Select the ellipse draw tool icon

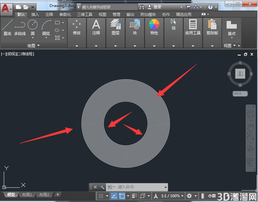pos(57,30)
